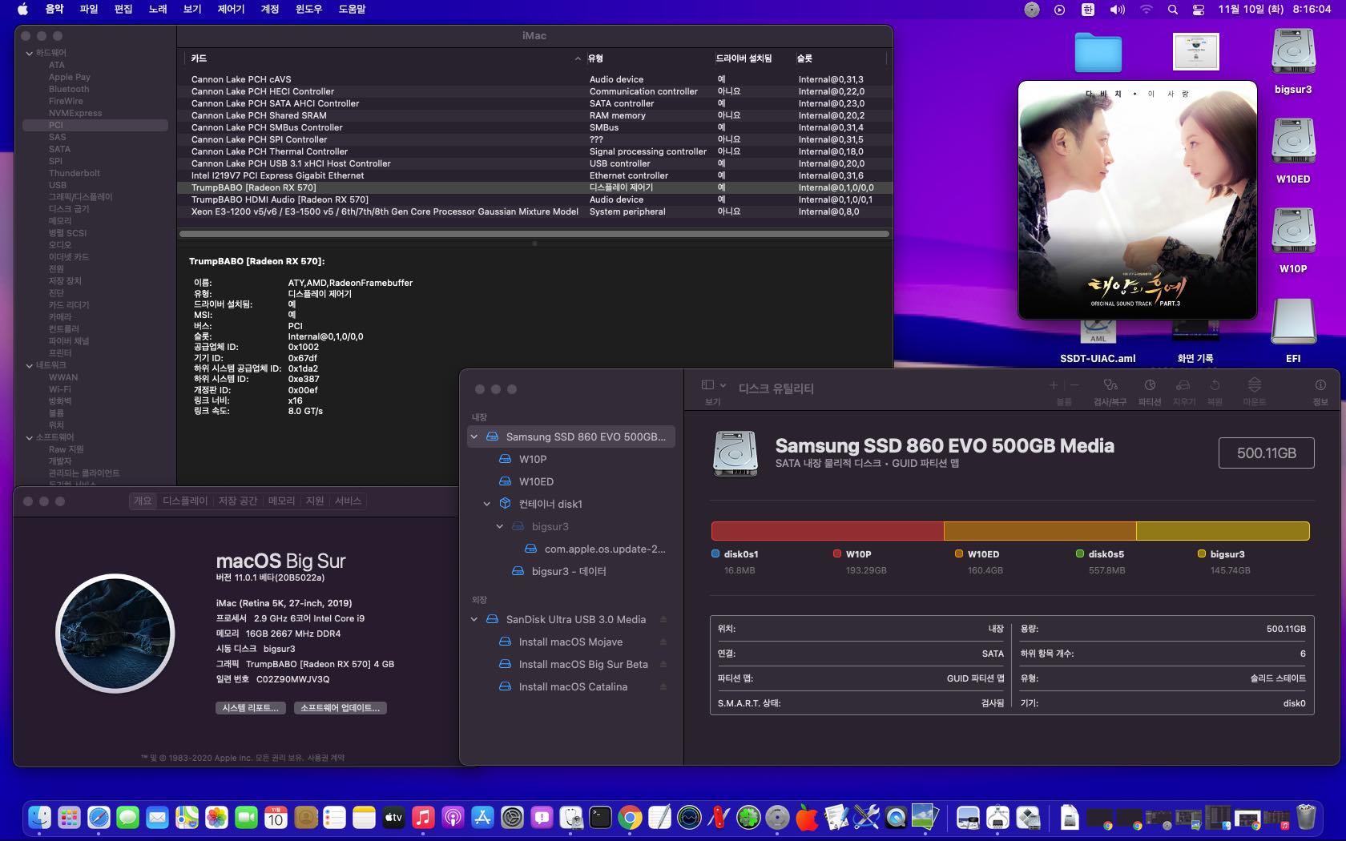Click the 복원 restore toolbar icon

(1215, 385)
